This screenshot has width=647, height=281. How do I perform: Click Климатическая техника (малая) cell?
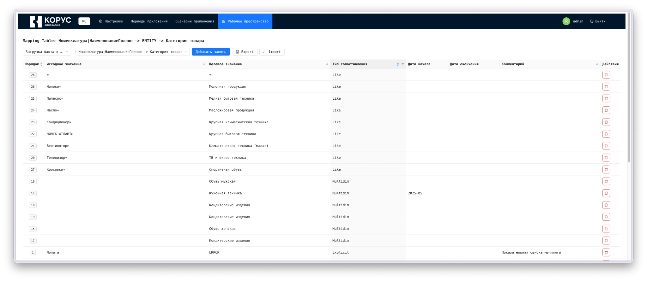tap(239, 146)
